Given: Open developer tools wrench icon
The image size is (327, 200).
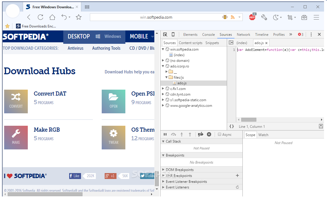Looking at the screenshot, I should [264, 17].
